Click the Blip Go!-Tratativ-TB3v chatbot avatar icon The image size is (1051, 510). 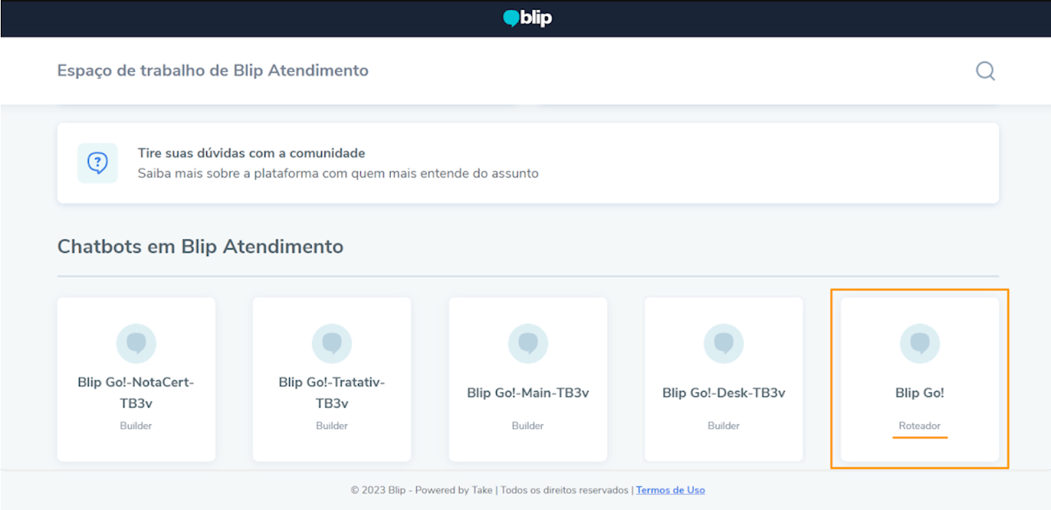coord(332,343)
